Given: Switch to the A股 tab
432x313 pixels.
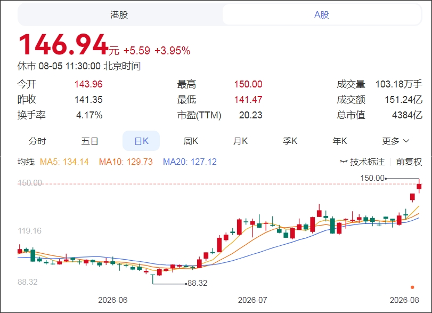Looking at the screenshot, I should [x=322, y=14].
